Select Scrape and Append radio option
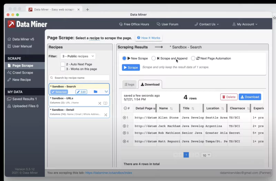276x181 pixels. coord(154,58)
